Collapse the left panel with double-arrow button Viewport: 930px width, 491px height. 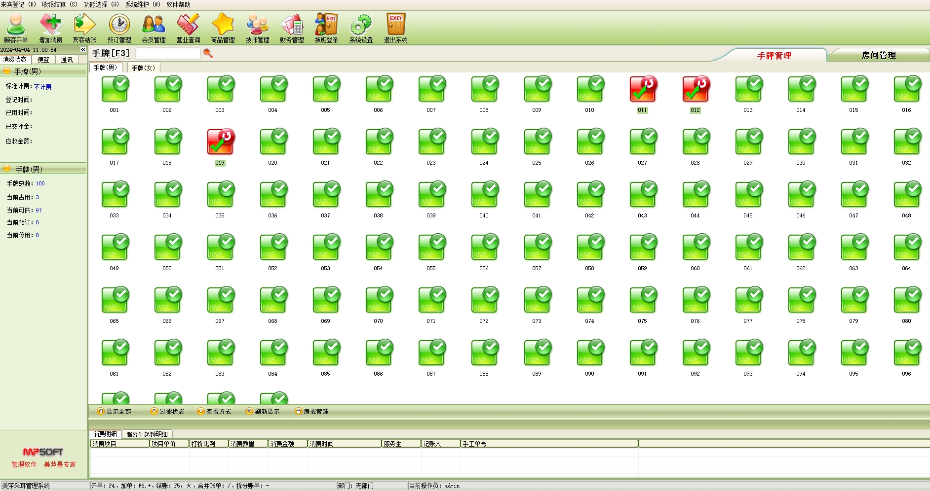(x=83, y=50)
